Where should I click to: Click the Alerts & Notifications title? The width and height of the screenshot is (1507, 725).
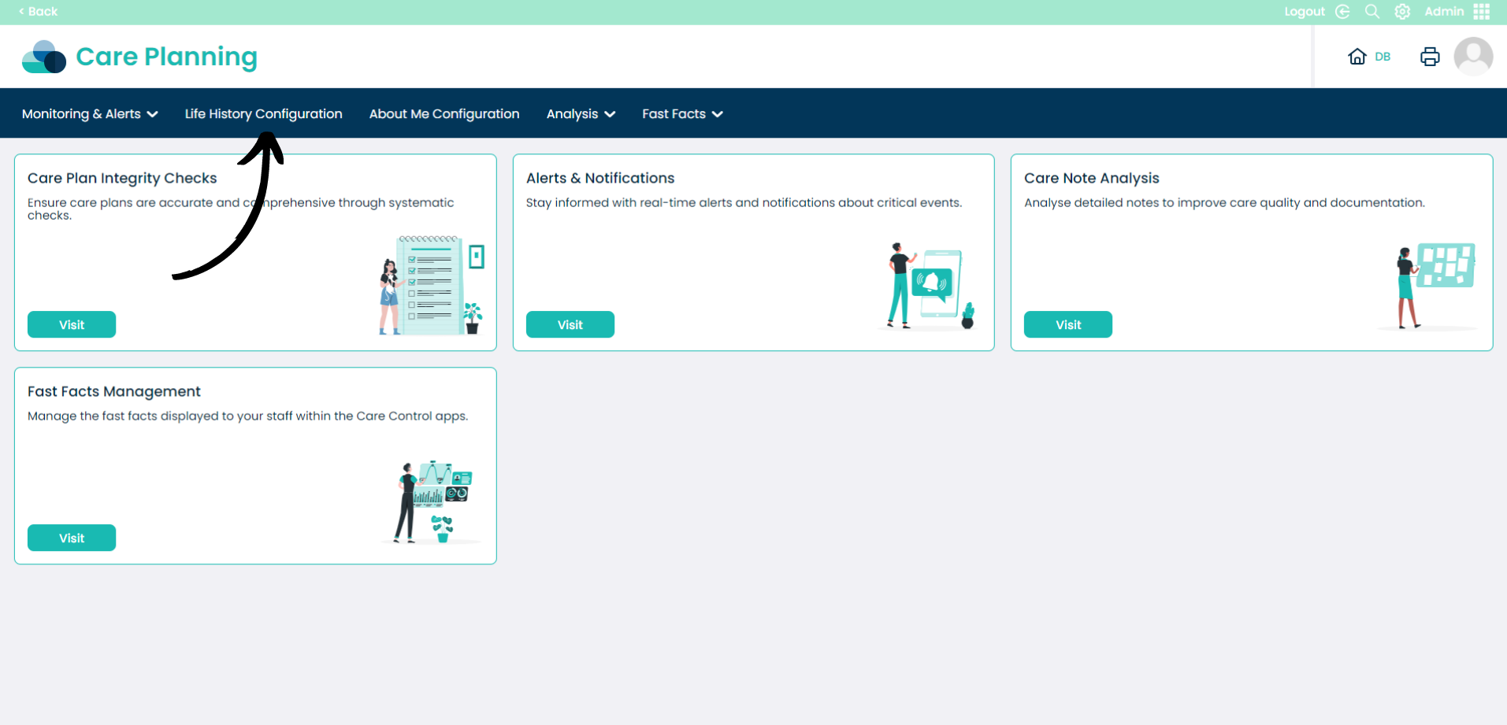tap(600, 179)
